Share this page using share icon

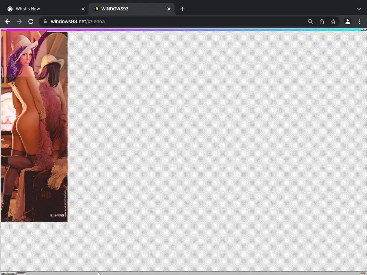[x=322, y=21]
